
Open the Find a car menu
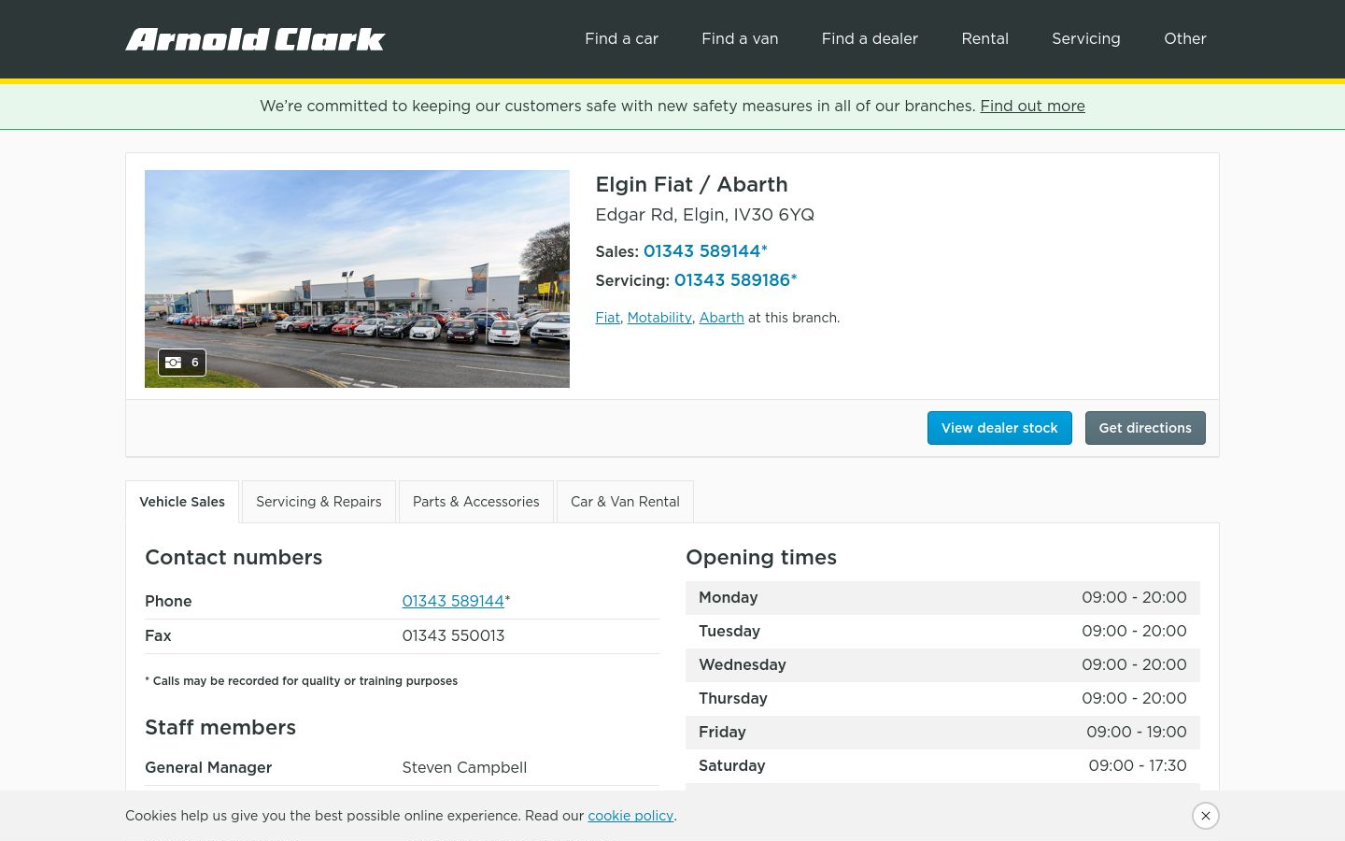pos(621,39)
